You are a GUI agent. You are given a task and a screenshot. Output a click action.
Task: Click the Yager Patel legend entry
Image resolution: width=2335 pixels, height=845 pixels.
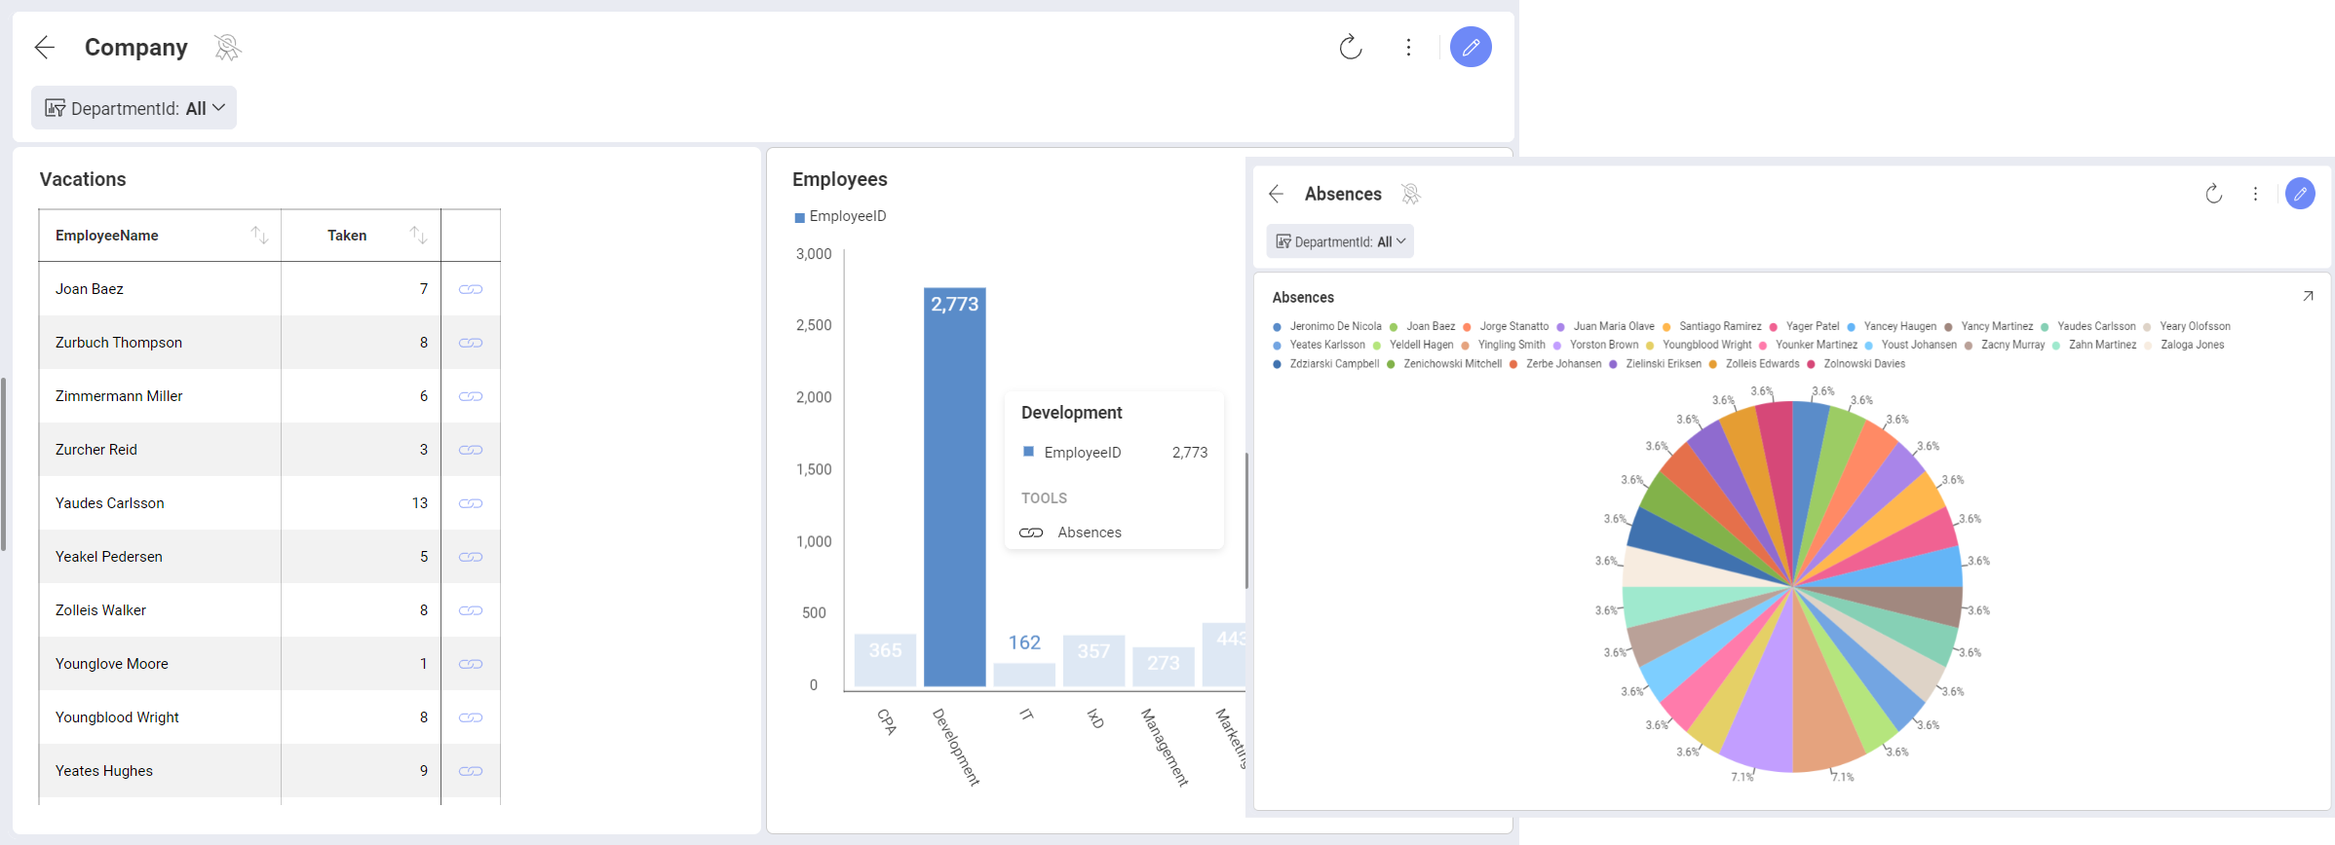coord(1805,326)
